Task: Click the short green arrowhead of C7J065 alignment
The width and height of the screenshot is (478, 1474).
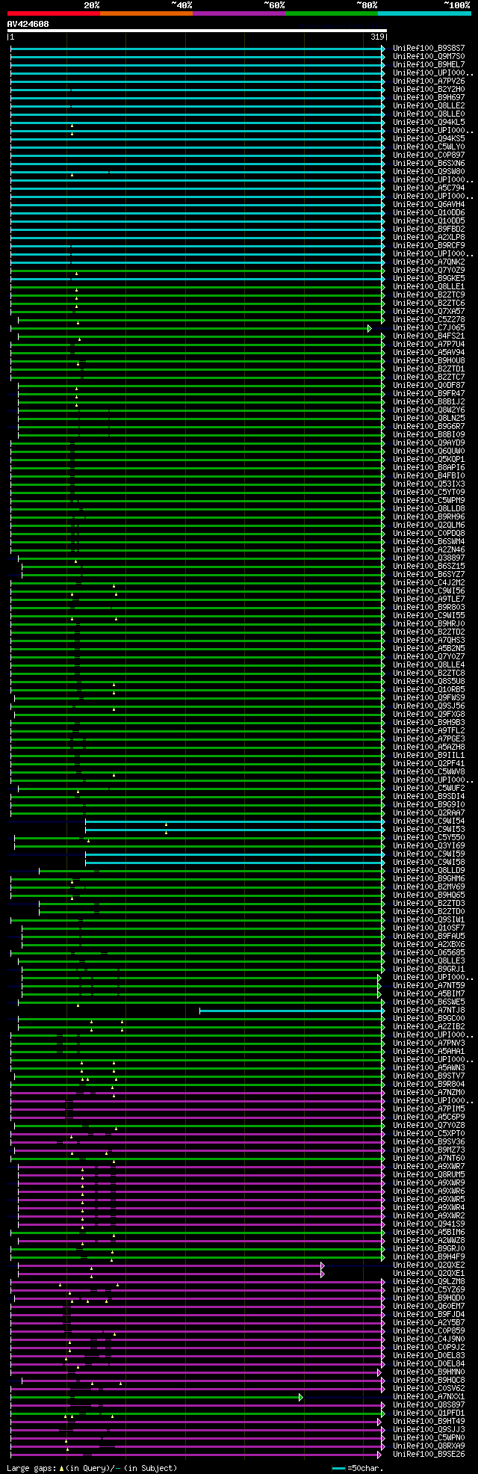Action: point(369,328)
